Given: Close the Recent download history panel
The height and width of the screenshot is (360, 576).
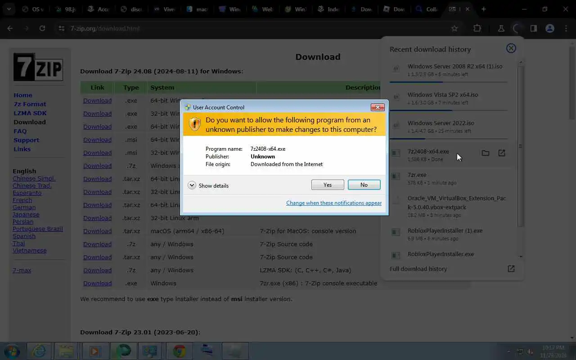Looking at the screenshot, I should click(x=511, y=48).
